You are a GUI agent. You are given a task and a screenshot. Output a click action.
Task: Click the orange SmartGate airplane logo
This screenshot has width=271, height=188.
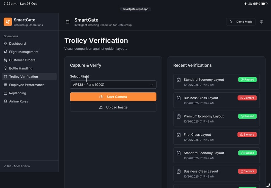(8, 22)
